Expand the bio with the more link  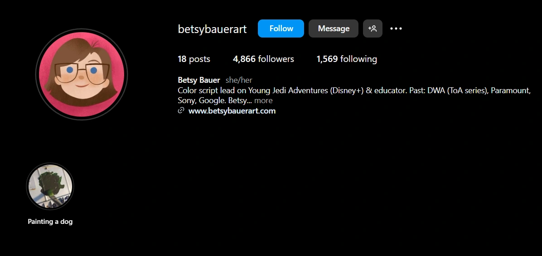point(263,101)
